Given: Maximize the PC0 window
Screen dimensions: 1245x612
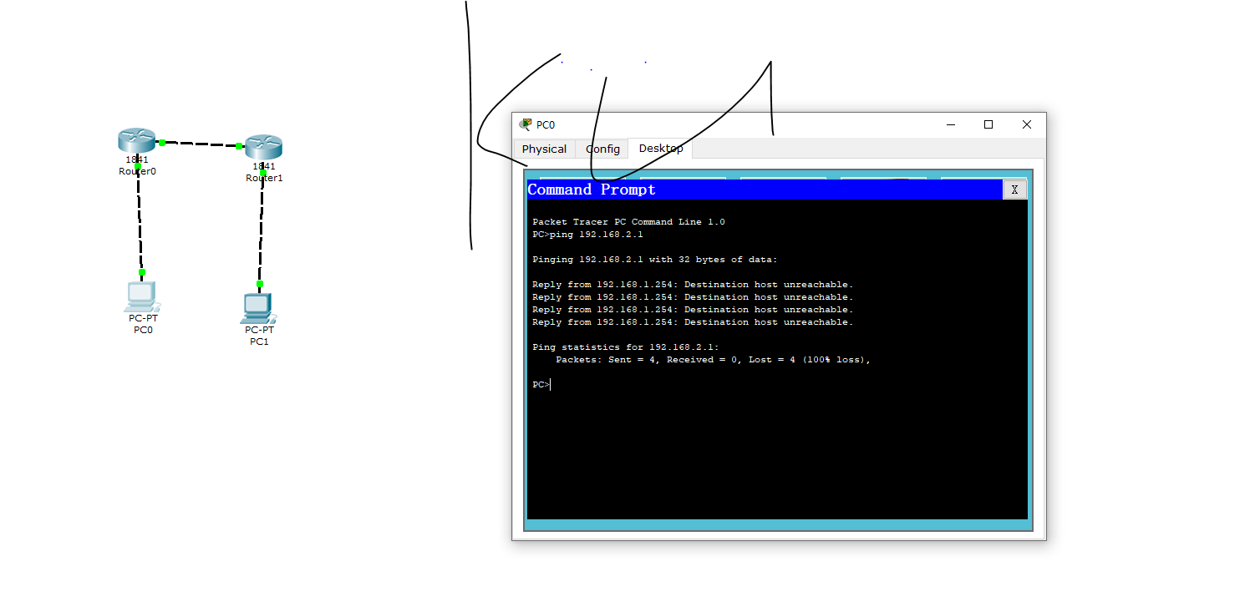Looking at the screenshot, I should (x=988, y=124).
